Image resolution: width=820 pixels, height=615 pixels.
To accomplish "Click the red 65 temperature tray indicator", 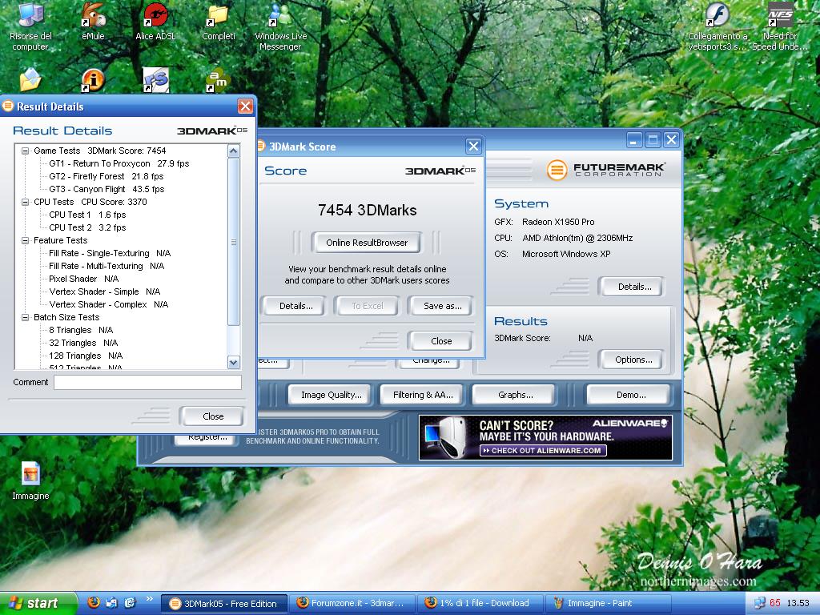I will click(x=775, y=603).
